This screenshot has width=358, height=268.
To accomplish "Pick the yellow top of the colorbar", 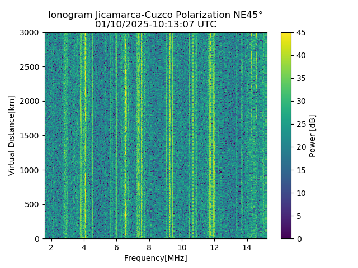I will (286, 34).
